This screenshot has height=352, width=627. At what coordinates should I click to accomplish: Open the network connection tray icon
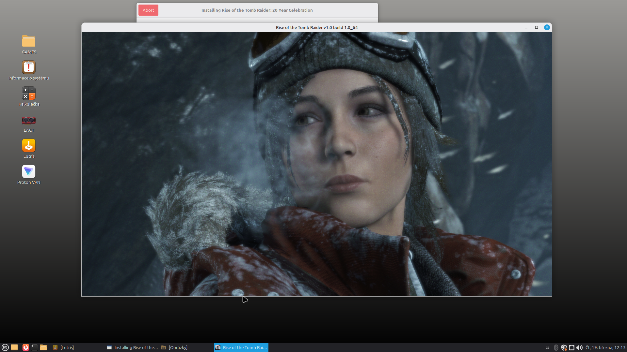pyautogui.click(x=571, y=347)
